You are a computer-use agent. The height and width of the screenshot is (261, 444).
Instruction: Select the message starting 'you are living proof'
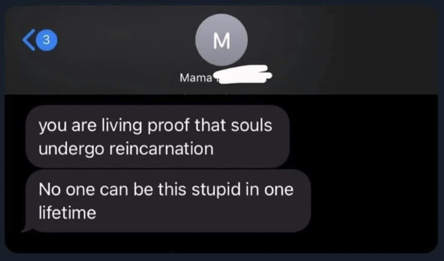[x=157, y=137]
